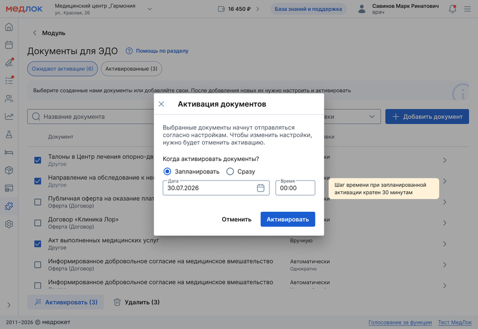Screen dimensions: 478x329
Task: Click the user profile avatar icon
Action: click(x=361, y=9)
